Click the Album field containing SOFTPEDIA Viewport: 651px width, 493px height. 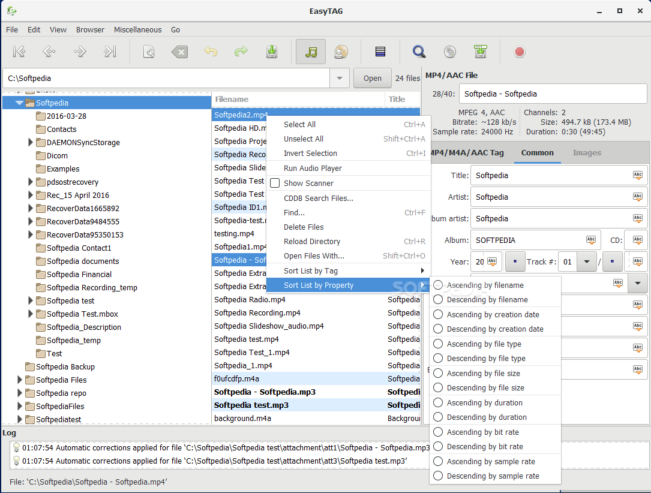535,240
